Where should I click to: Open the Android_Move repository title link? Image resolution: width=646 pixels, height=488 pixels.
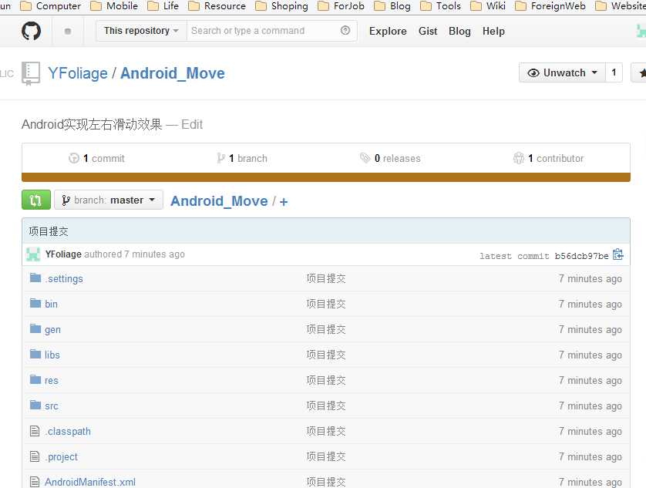pos(173,73)
